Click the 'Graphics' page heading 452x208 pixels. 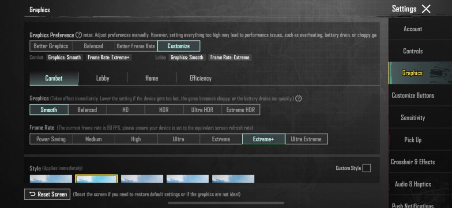click(40, 10)
